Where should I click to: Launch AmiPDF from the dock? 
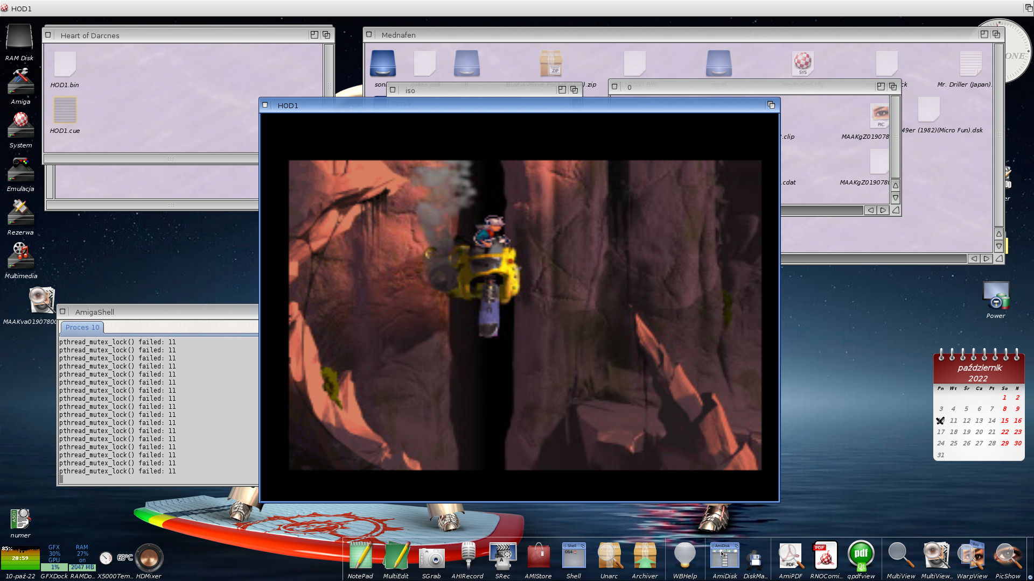[x=791, y=556]
